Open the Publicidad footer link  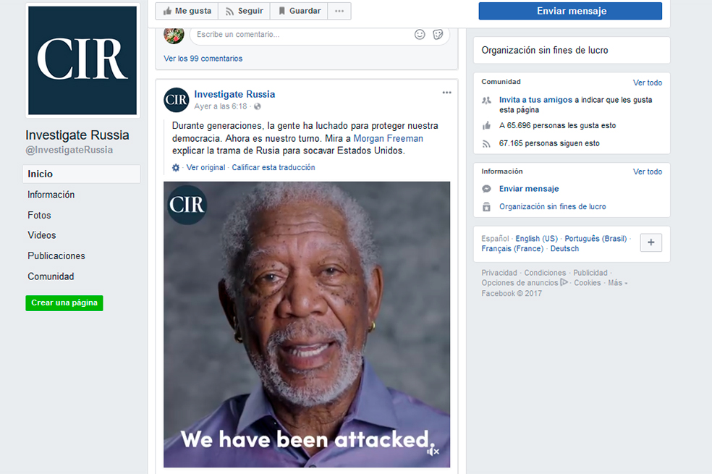click(590, 273)
